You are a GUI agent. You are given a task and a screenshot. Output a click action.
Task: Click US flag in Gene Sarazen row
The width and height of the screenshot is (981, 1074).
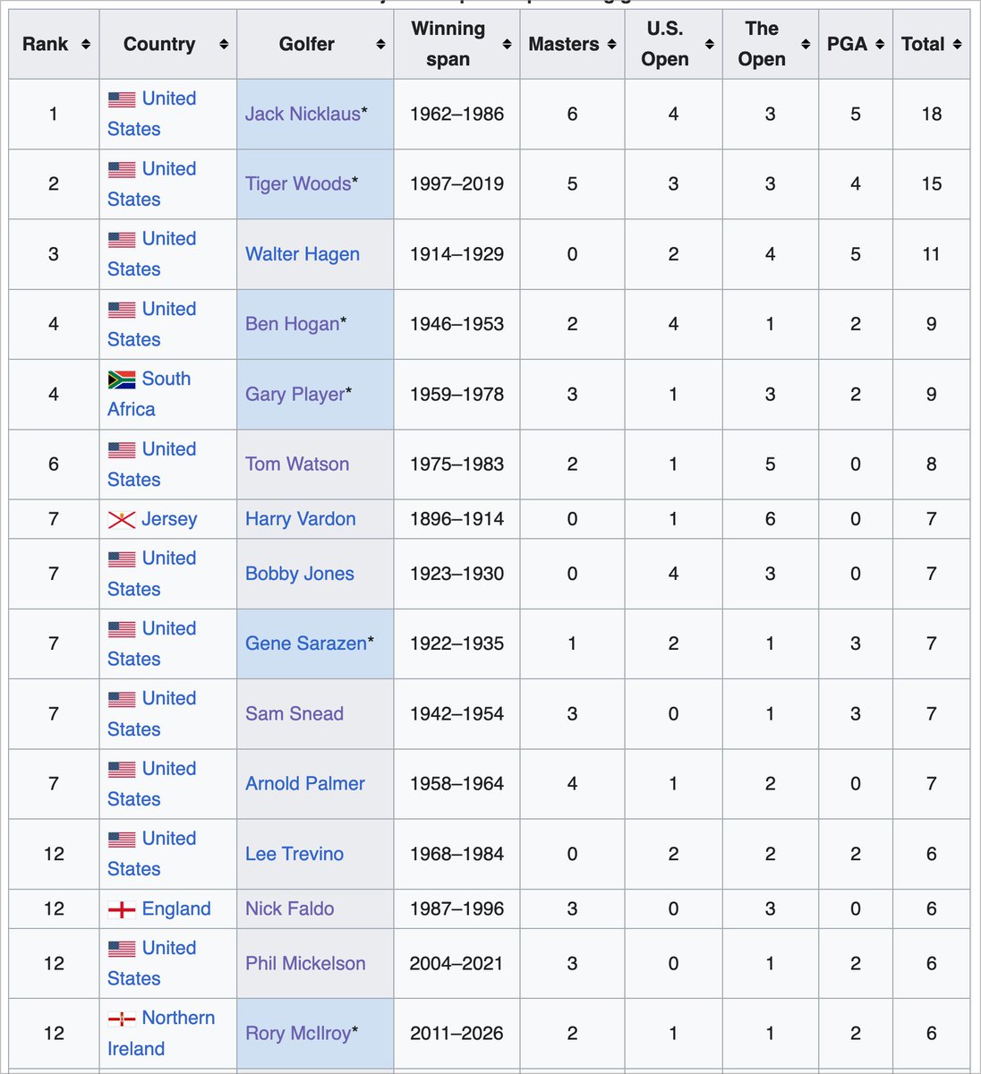122,629
